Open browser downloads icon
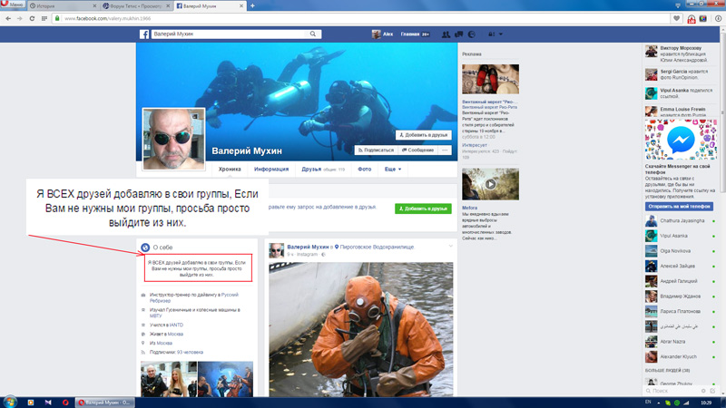 tap(718, 18)
